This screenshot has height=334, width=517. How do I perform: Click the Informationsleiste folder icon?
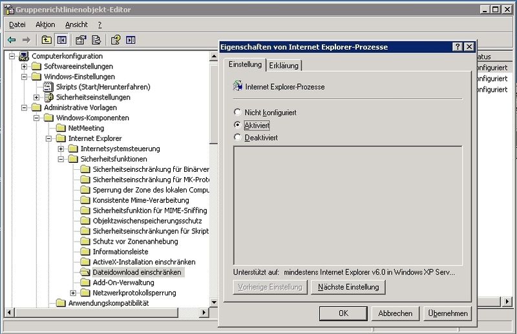(x=85, y=251)
